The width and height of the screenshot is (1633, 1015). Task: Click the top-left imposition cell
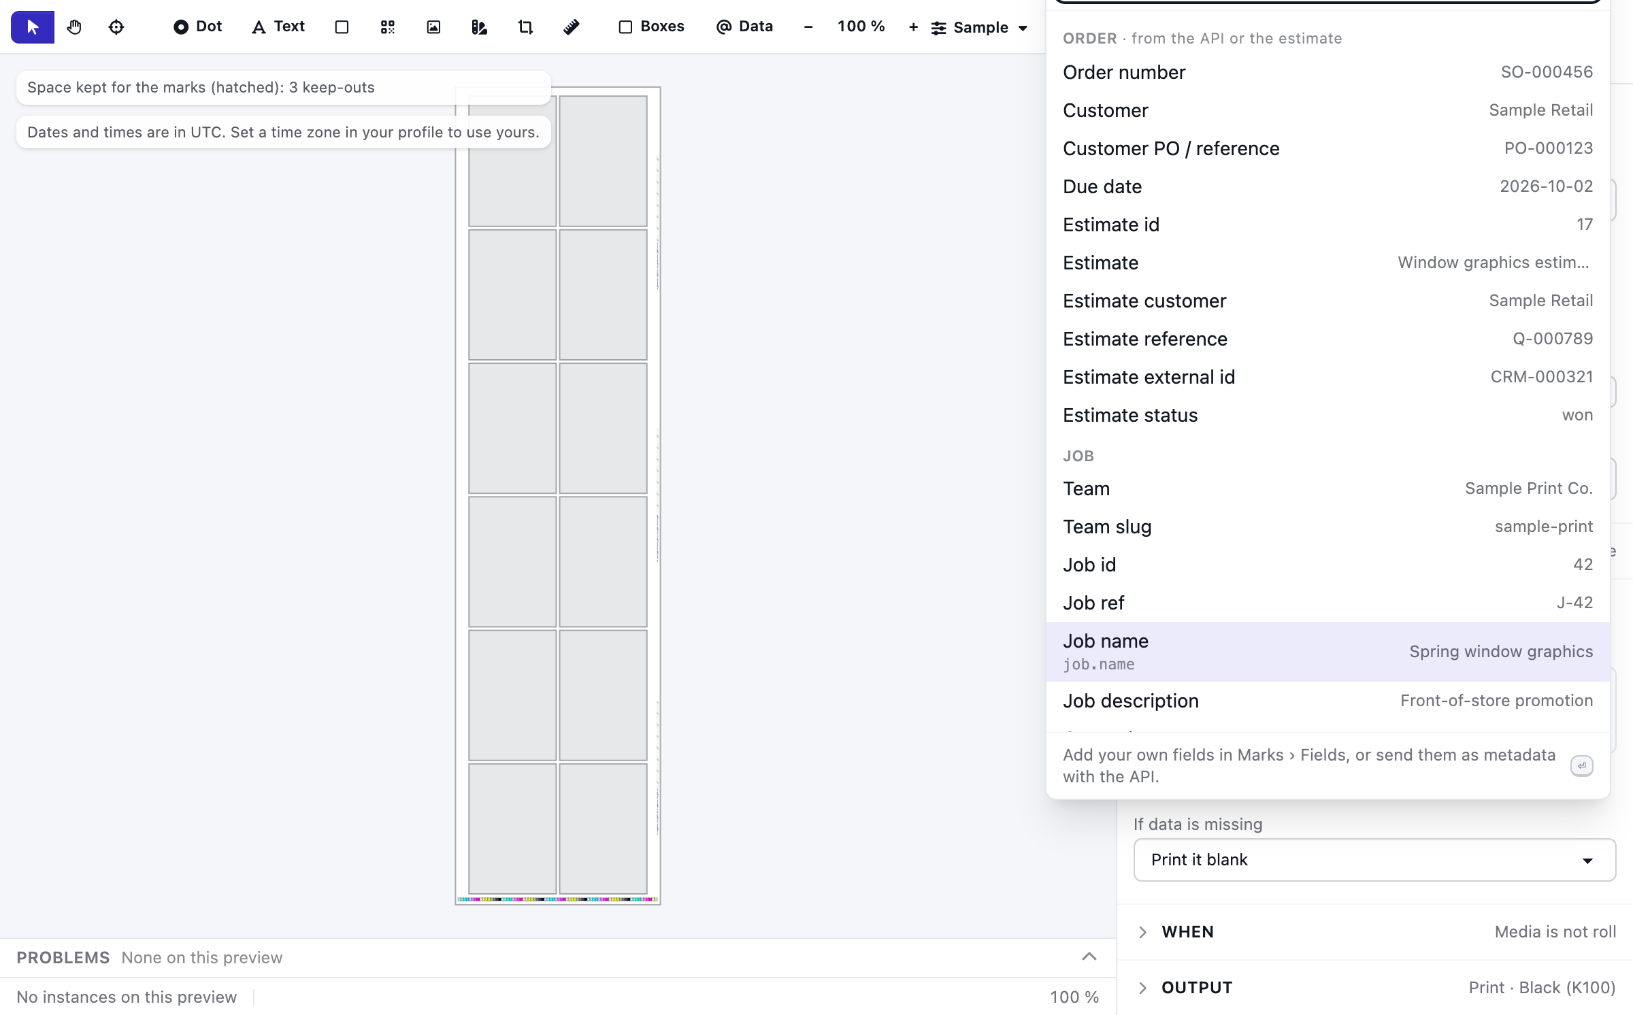pos(512,161)
